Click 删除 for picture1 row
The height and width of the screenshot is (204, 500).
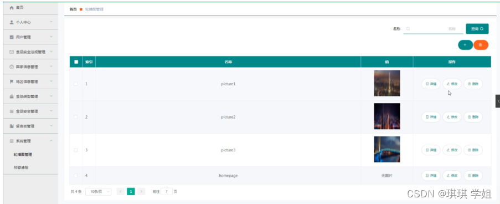point(473,84)
